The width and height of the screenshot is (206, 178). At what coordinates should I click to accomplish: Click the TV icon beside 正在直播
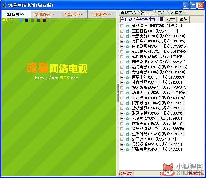(128, 31)
